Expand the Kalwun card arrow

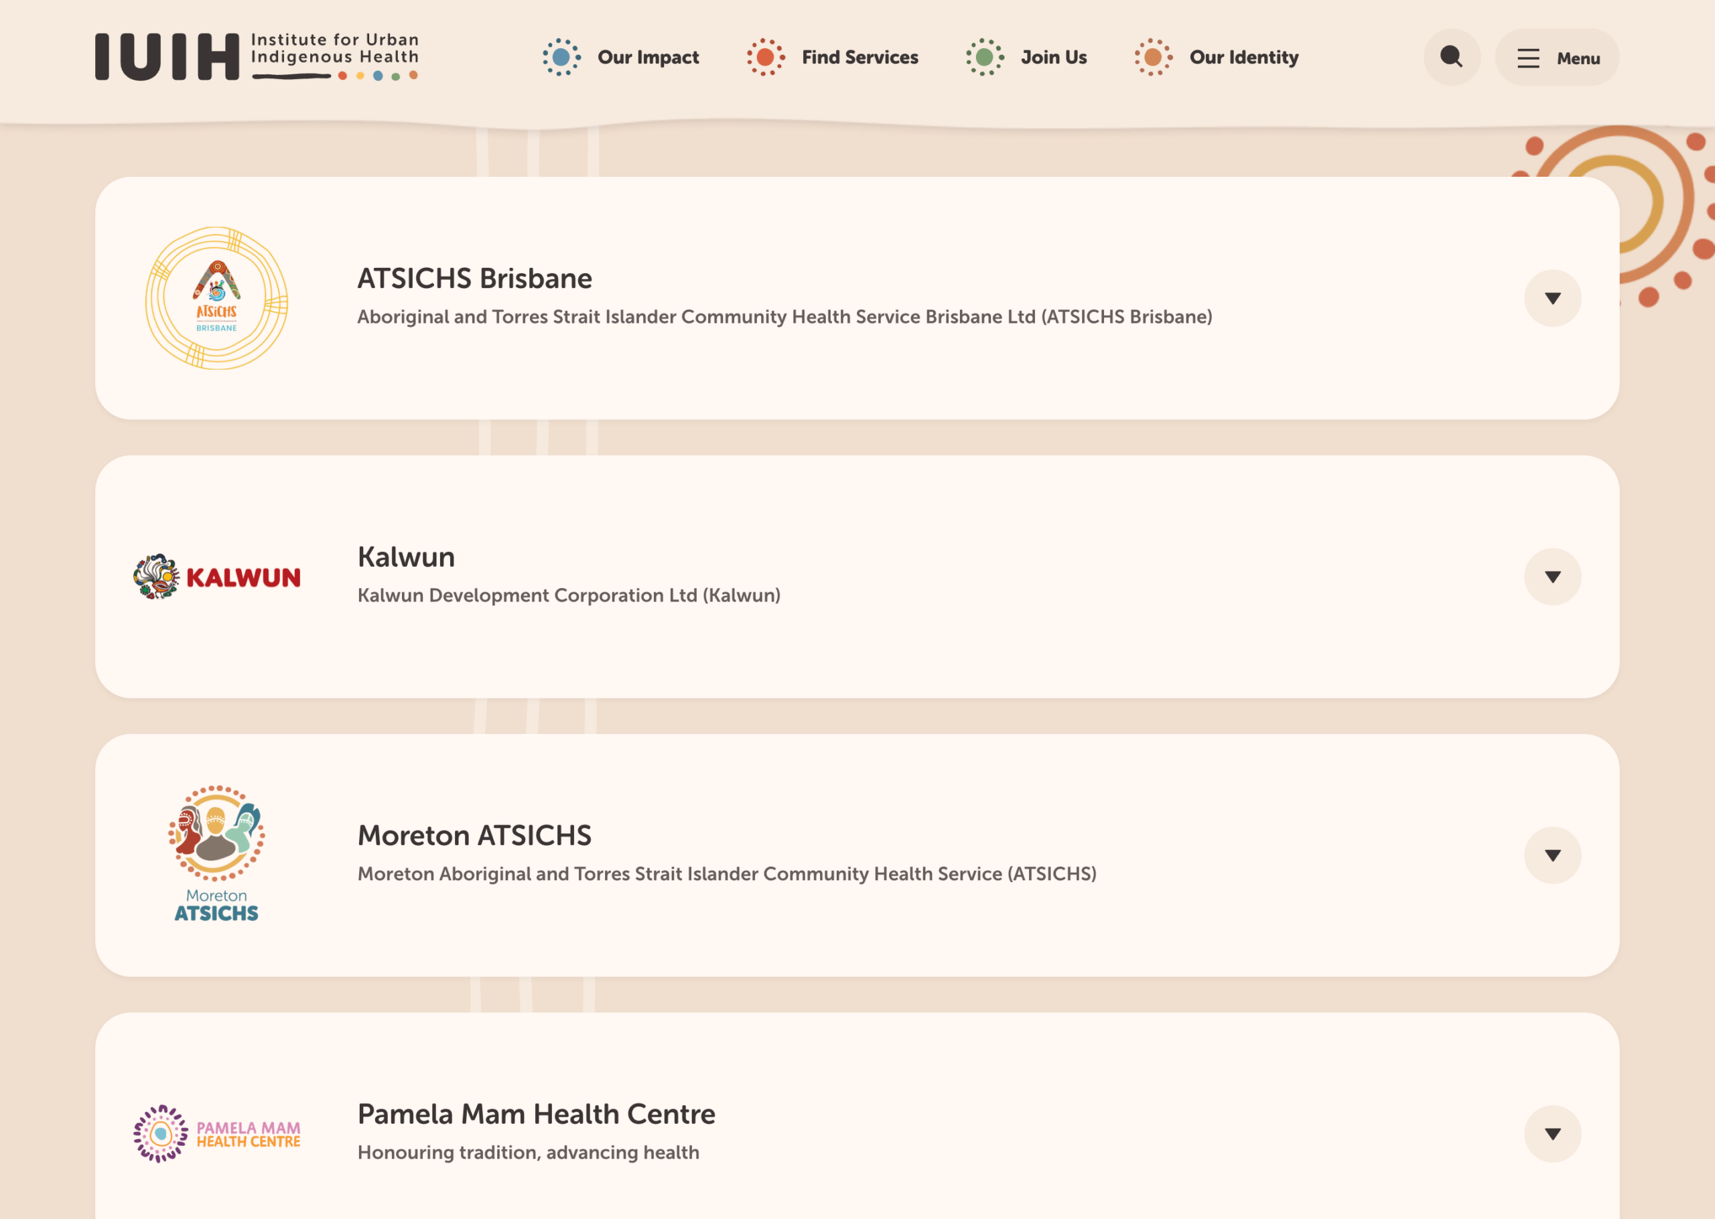click(x=1552, y=577)
